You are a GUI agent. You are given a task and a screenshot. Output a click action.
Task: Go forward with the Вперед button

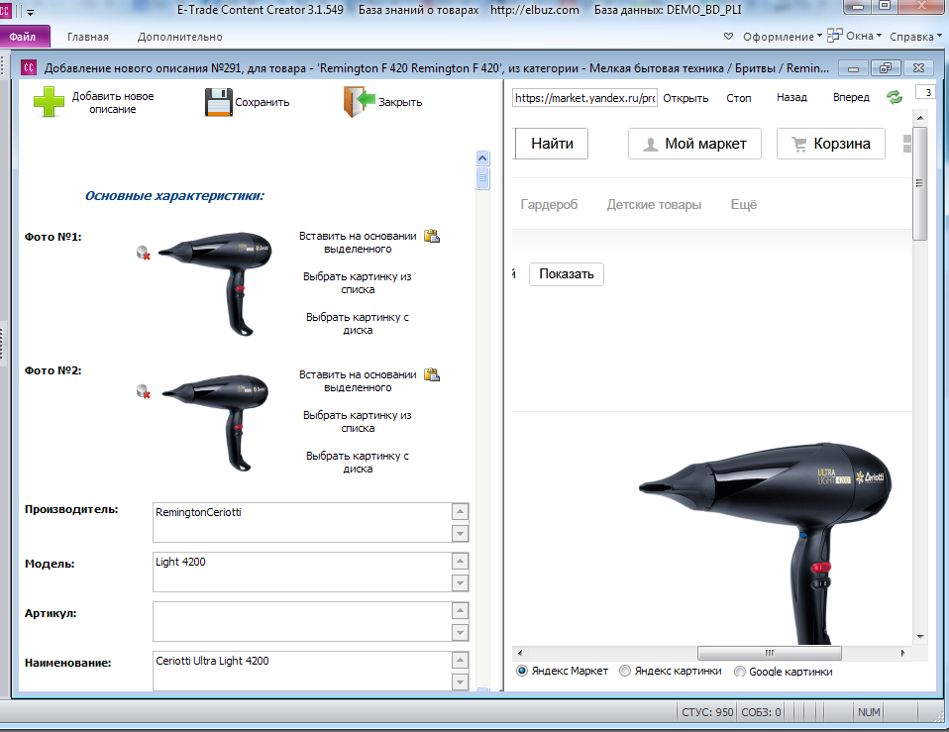click(851, 97)
